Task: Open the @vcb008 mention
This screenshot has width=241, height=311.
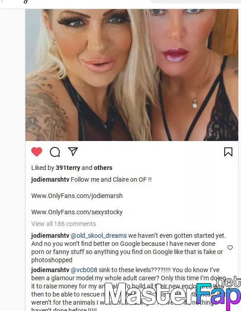Action: (84, 270)
